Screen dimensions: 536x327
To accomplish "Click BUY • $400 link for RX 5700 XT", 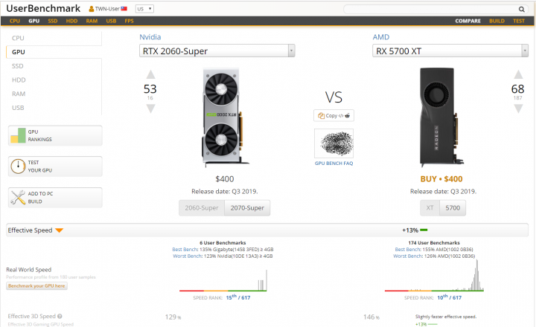I will tap(441, 179).
